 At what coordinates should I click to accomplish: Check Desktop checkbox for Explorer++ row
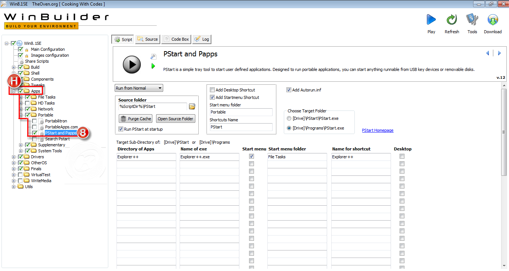pyautogui.click(x=402, y=156)
